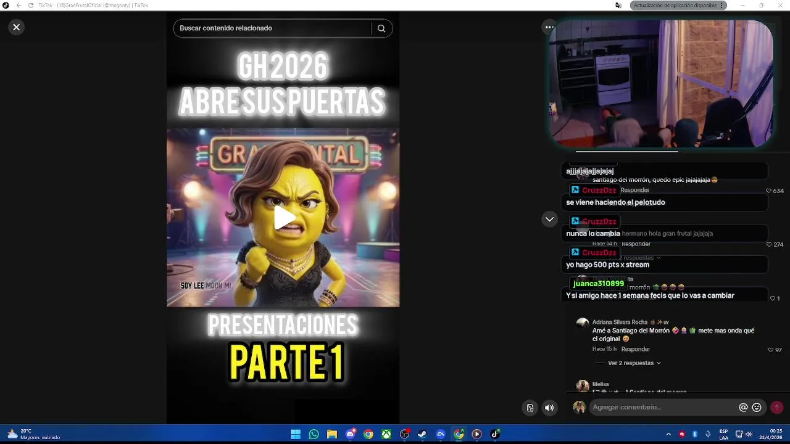Image resolution: width=790 pixels, height=444 pixels.
Task: Open the media player icon on the taskbar
Action: pyautogui.click(x=476, y=434)
